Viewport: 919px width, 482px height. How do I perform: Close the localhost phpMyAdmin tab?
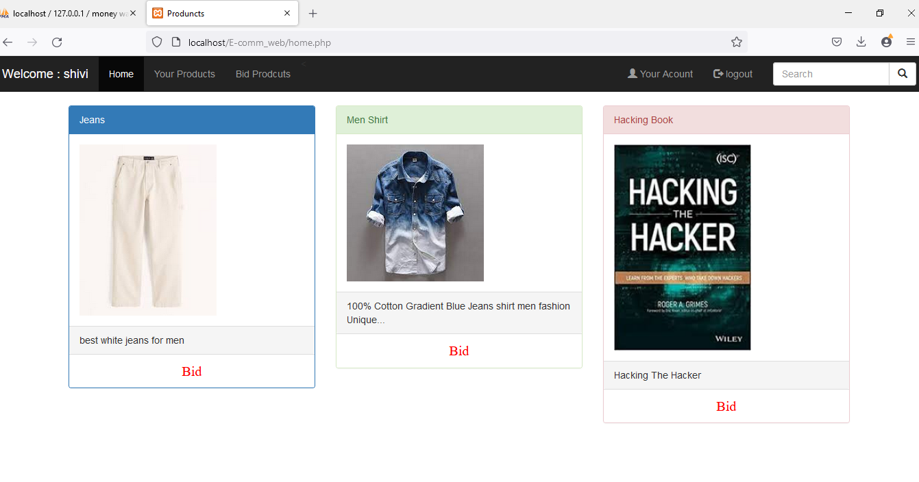tap(133, 13)
